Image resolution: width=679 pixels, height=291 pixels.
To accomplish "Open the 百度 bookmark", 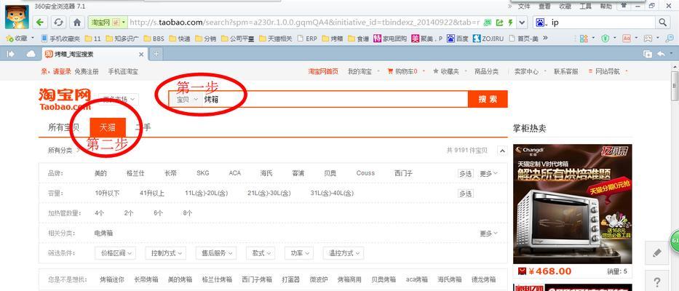I will [x=457, y=39].
